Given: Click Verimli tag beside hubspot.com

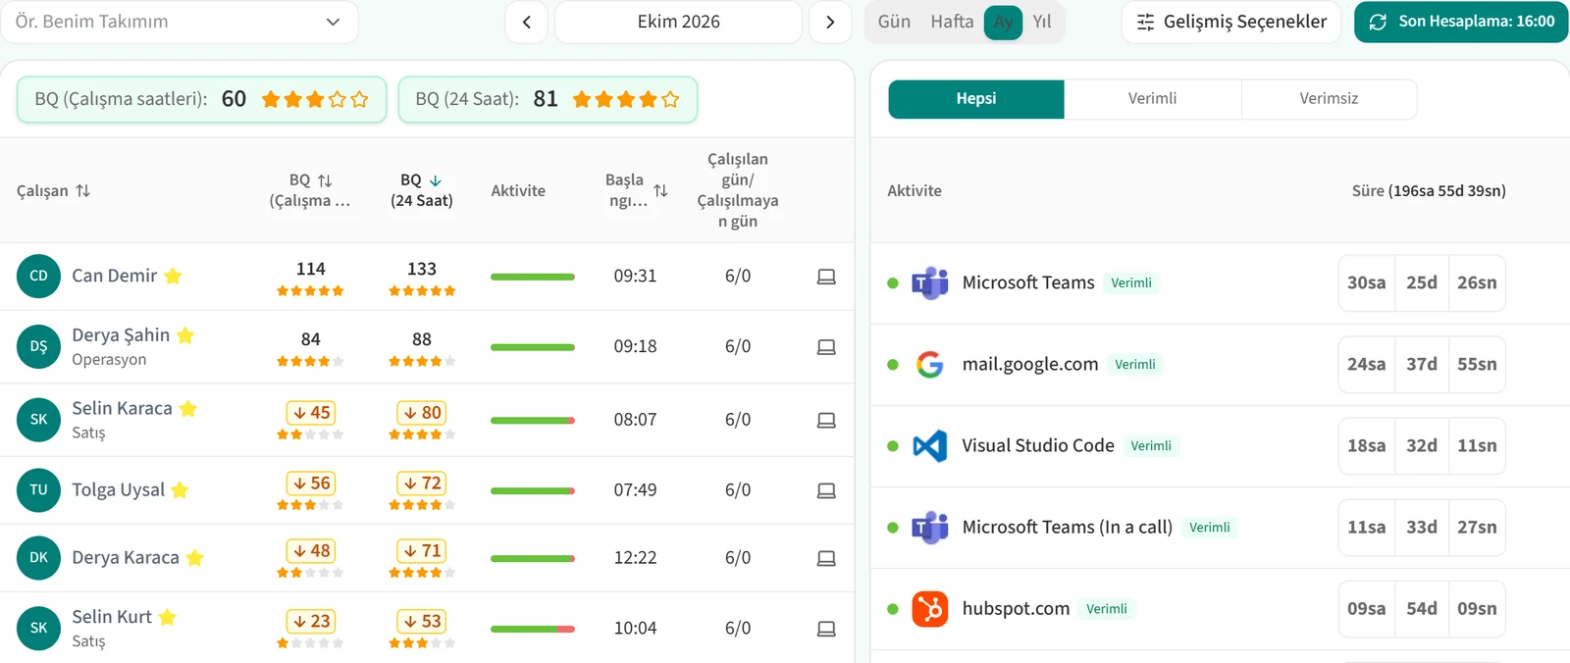Looking at the screenshot, I should click(x=1107, y=609).
